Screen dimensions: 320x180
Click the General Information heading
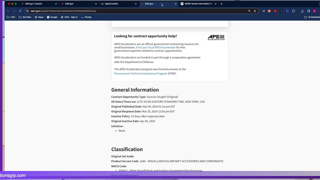click(x=135, y=90)
